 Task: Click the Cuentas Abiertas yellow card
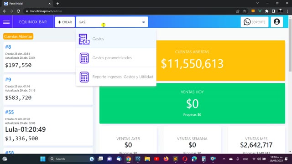pyautogui.click(x=221, y=61)
